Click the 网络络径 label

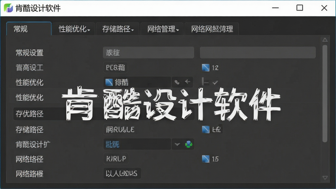(x=30, y=159)
